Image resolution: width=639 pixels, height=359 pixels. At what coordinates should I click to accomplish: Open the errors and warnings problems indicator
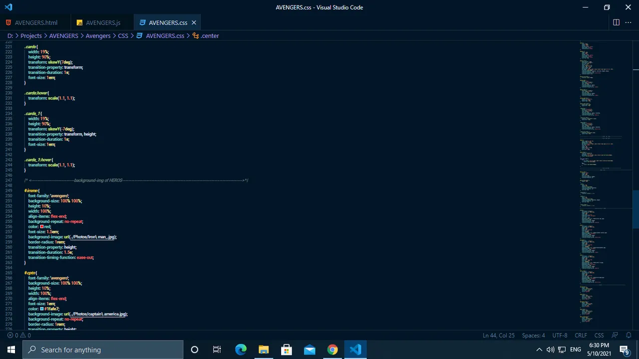(19, 336)
